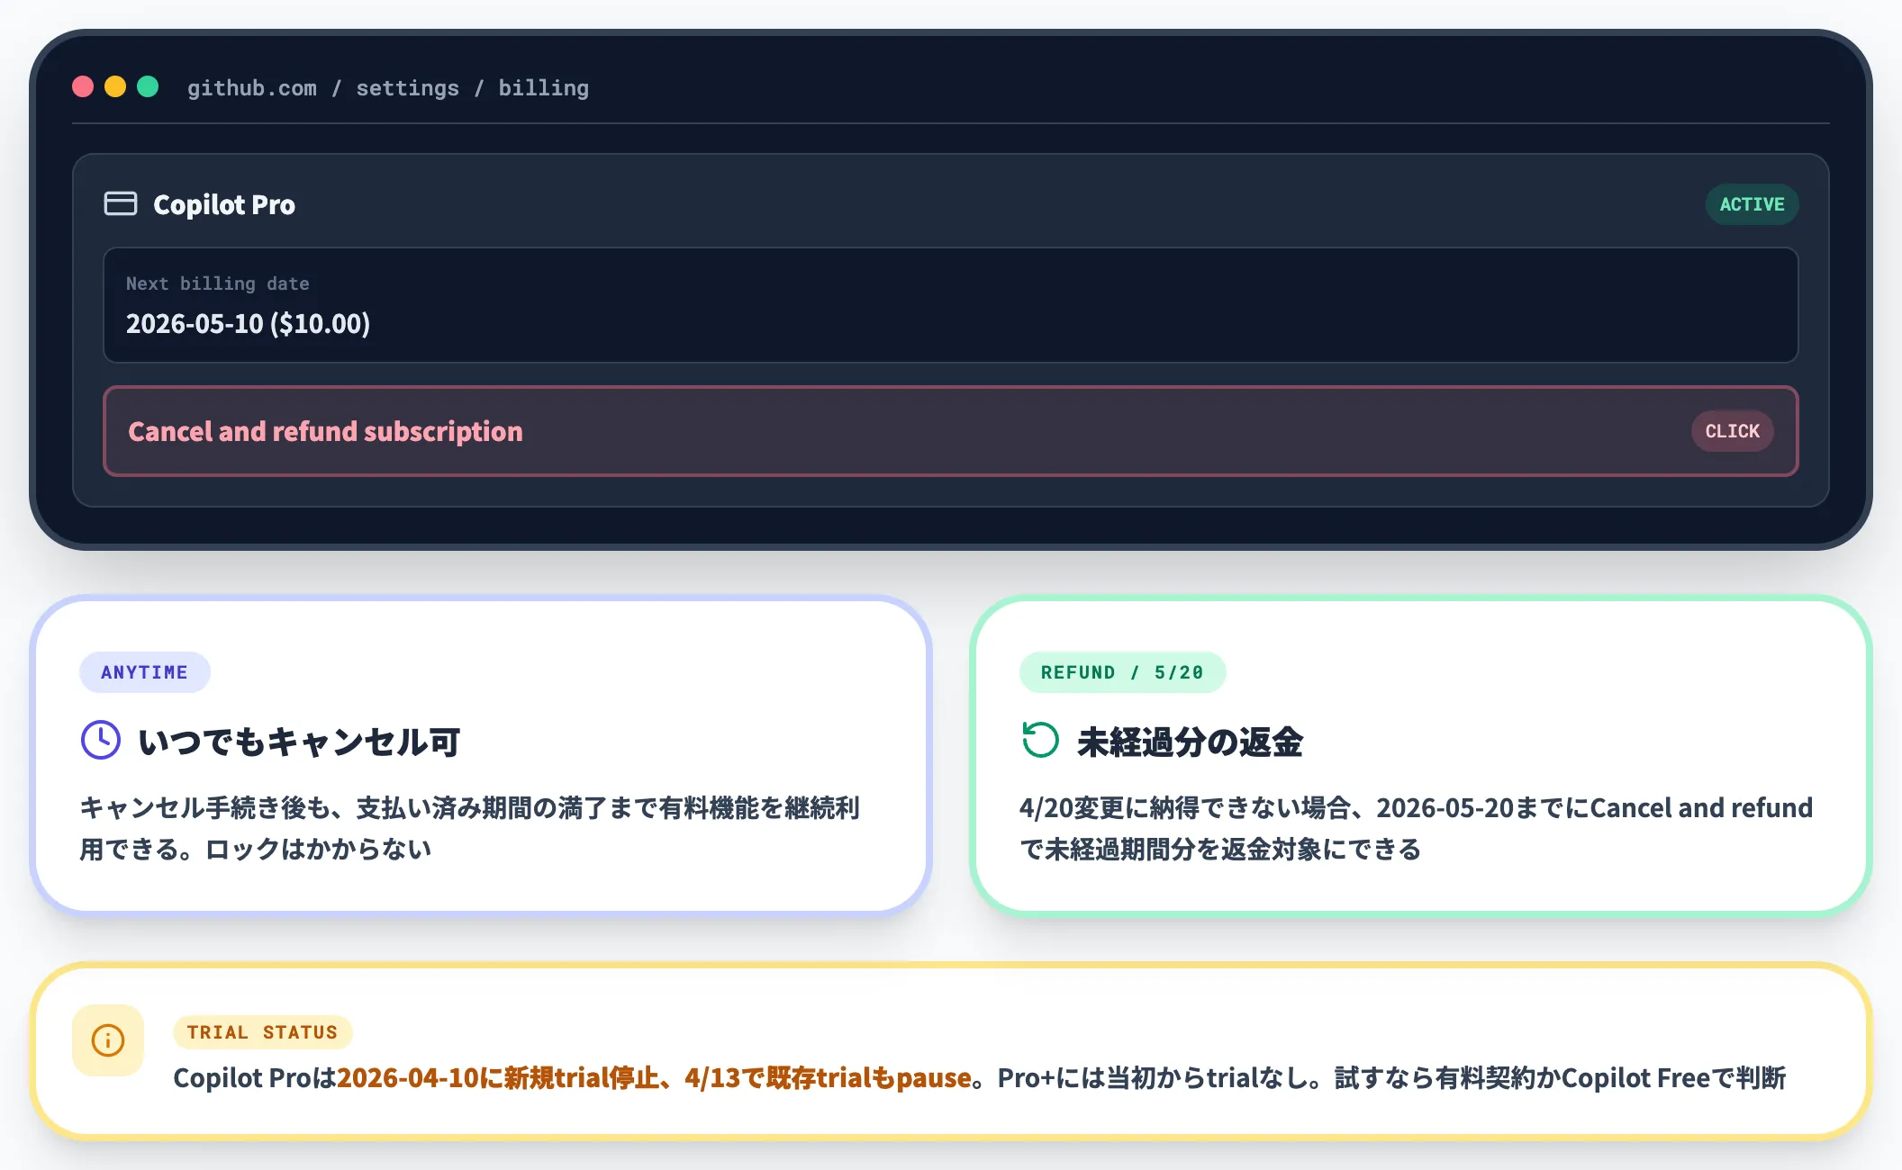Click the info icon in Trial Status card

point(108,1040)
